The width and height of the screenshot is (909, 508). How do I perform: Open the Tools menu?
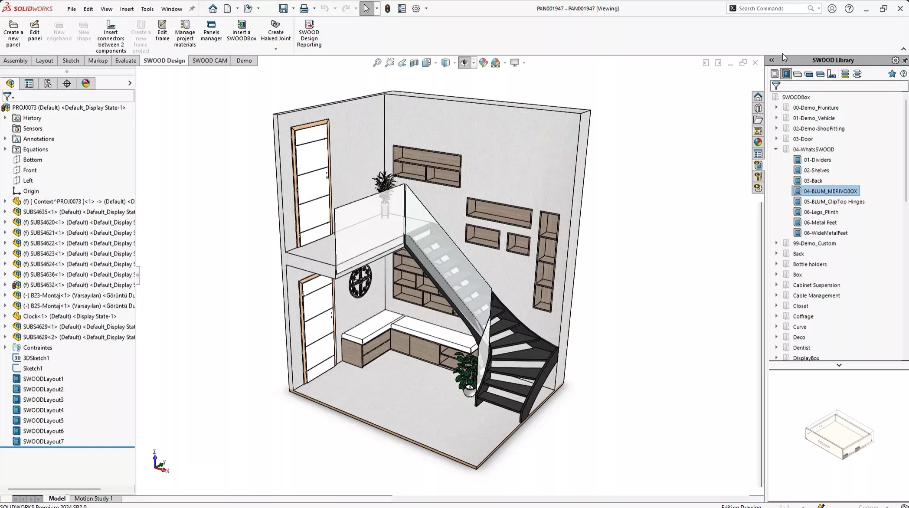[x=147, y=9]
